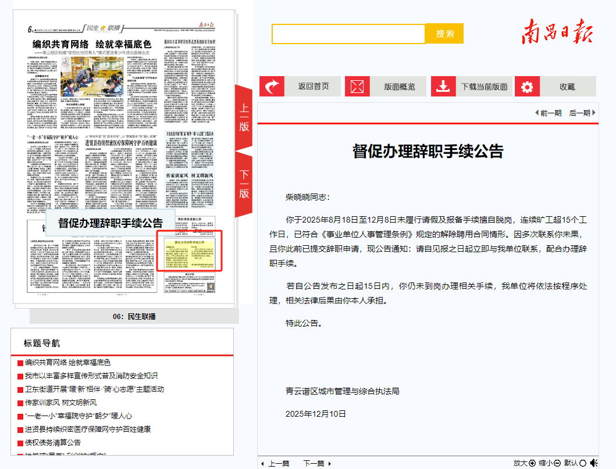Image resolution: width=616 pixels, height=469 pixels.
Task: Zoom in text with 放大 plus icon
Action: tap(532, 463)
